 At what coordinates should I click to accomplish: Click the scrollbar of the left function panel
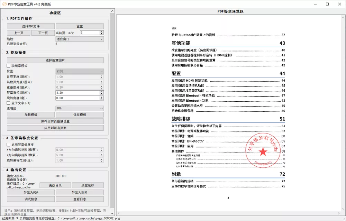[112, 104]
